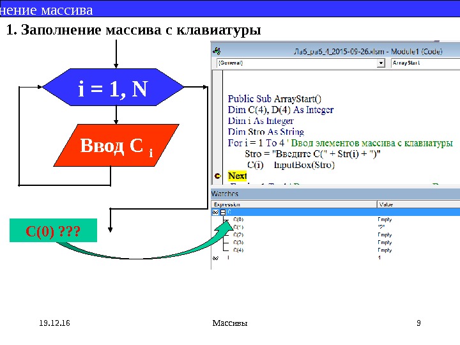Click the line "Dim C(4), D(4) As Integer"
This screenshot has width=460, height=345.
280,110
